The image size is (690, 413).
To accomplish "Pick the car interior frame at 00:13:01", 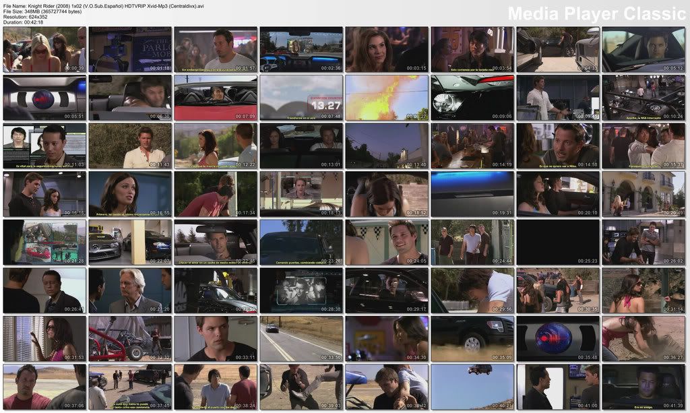I will pos(301,146).
